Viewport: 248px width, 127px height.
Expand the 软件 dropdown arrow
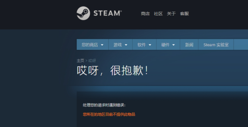pos(150,45)
